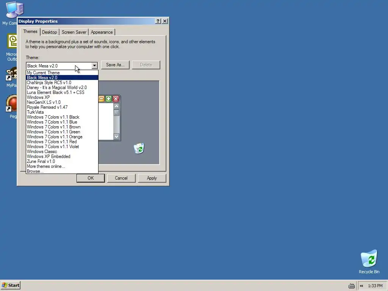This screenshot has height=291, width=388.
Task: Pick Luna Element Black v5.1 + CSS
Action: (x=62, y=92)
